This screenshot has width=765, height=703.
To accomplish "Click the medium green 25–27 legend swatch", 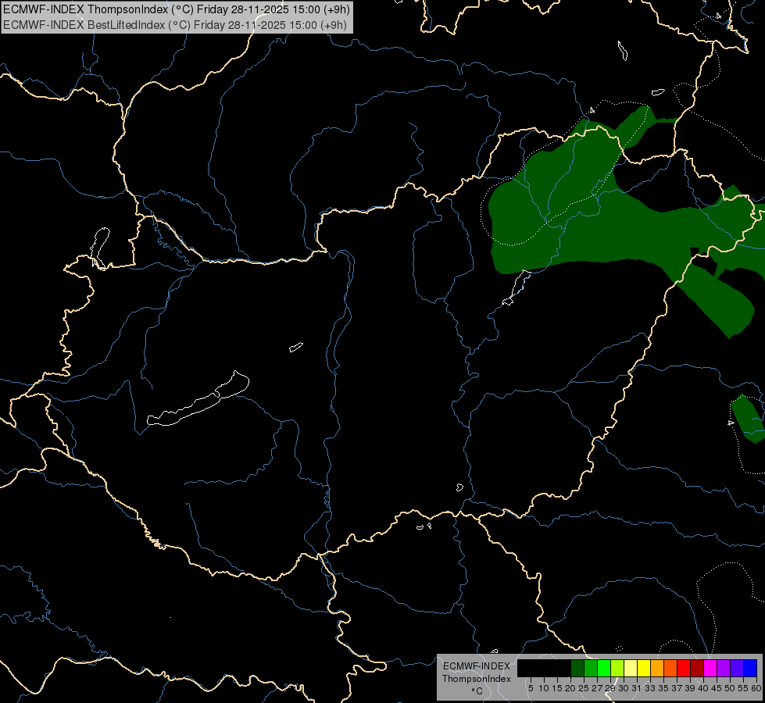I will (x=590, y=669).
